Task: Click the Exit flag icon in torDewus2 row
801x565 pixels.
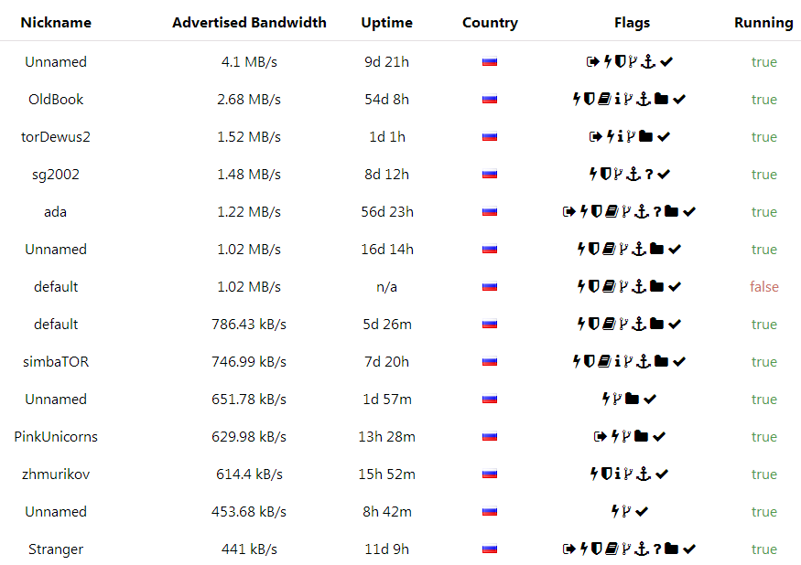Action: [x=595, y=137]
